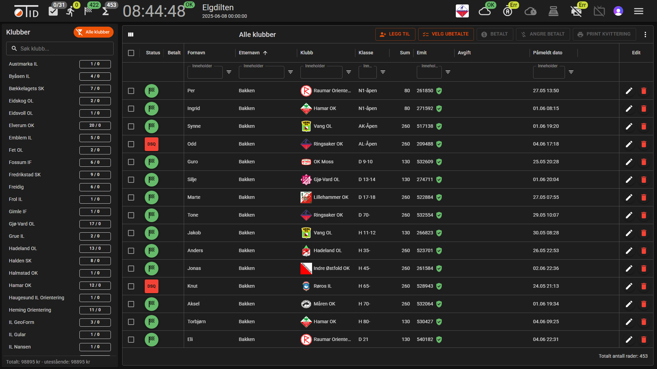Open the Påmeldt dato filter options
Viewport: 657px width, 369px height.
[x=571, y=72]
